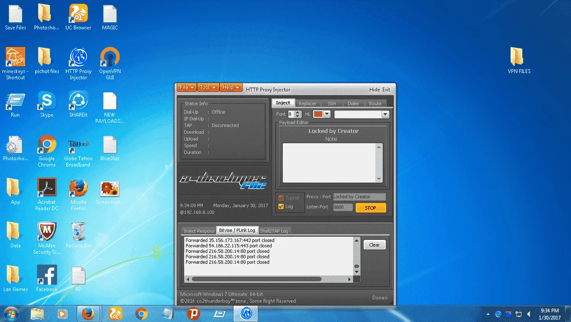
Task: Open the Recycle Bin
Action: click(78, 235)
